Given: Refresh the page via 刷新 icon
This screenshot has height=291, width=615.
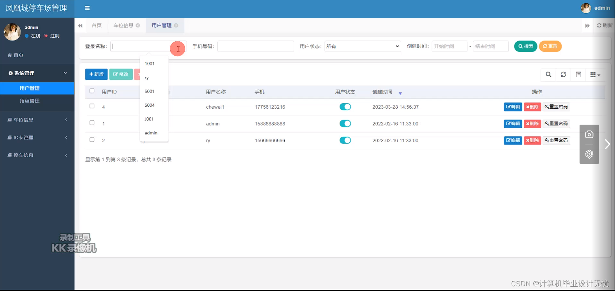Looking at the screenshot, I should tap(604, 25).
